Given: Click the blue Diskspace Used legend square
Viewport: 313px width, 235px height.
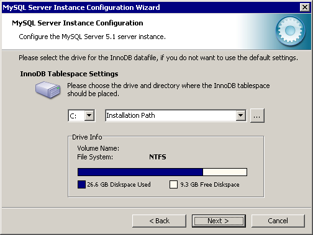Looking at the screenshot, I should [81, 184].
